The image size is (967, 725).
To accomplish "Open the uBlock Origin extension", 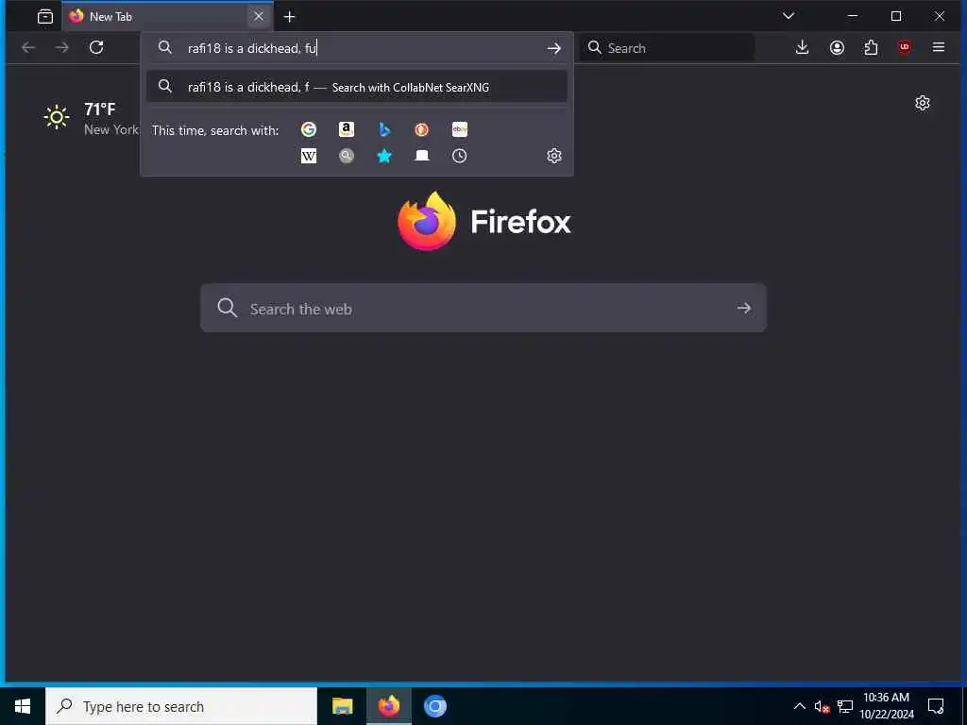I will [x=905, y=47].
